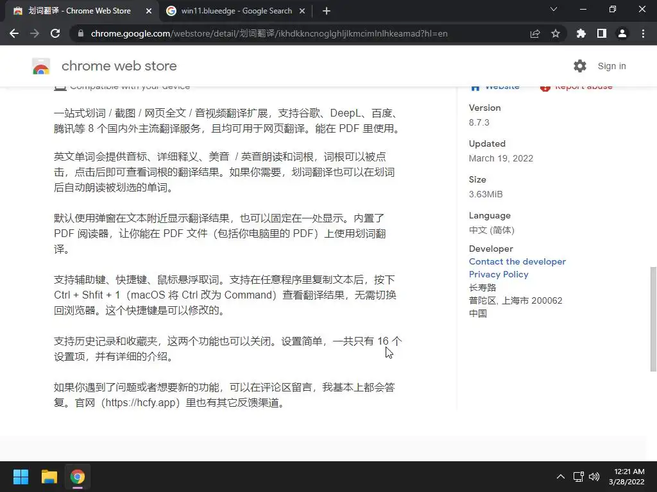
Task: Close the 划词翻译 Chrome Web Store tab
Action: tap(149, 11)
